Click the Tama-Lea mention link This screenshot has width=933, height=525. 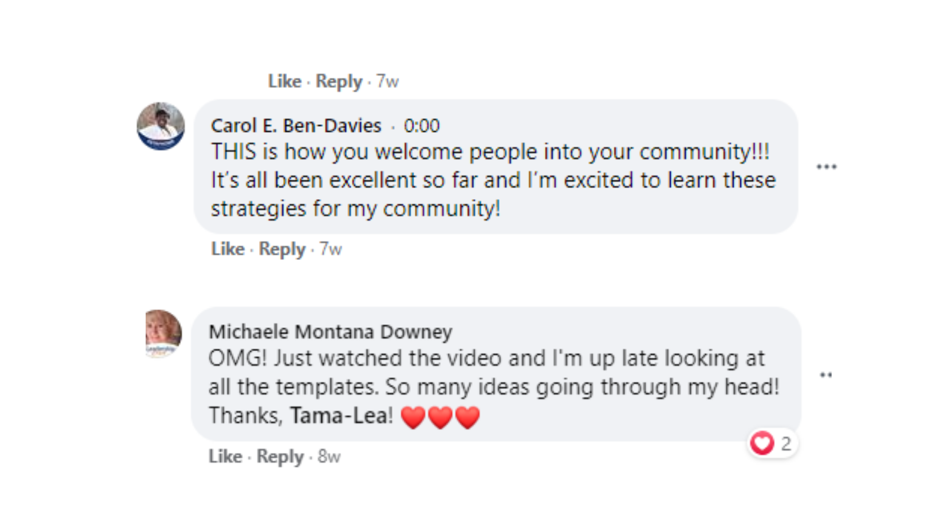(341, 416)
